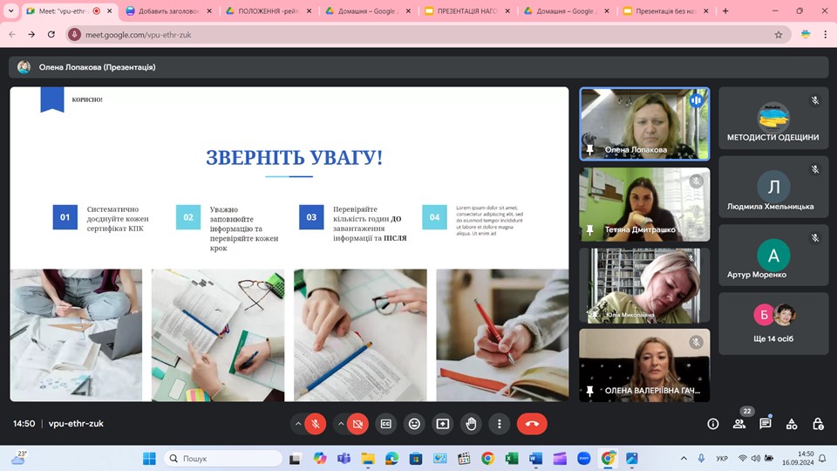Screen dimensions: 837x471
Task: Open the meeting details info icon
Action: pos(713,424)
